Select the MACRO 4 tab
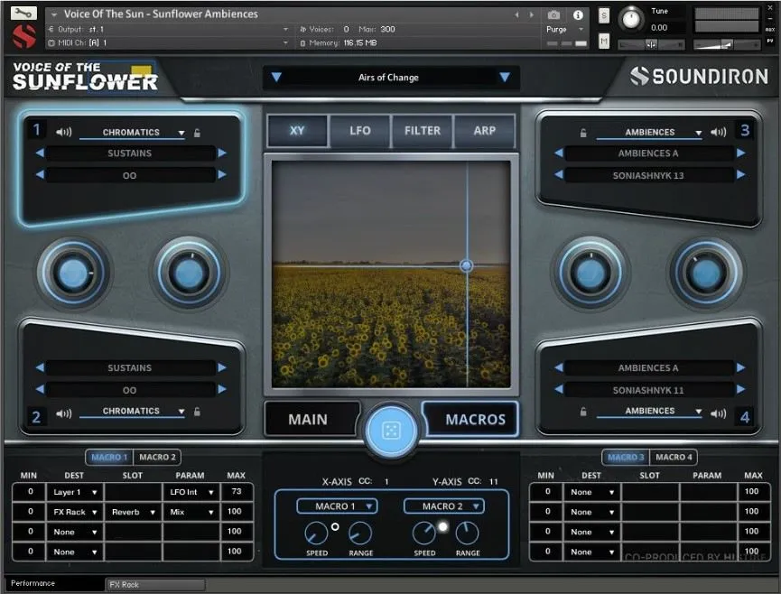The width and height of the screenshot is (781, 594). click(x=674, y=457)
